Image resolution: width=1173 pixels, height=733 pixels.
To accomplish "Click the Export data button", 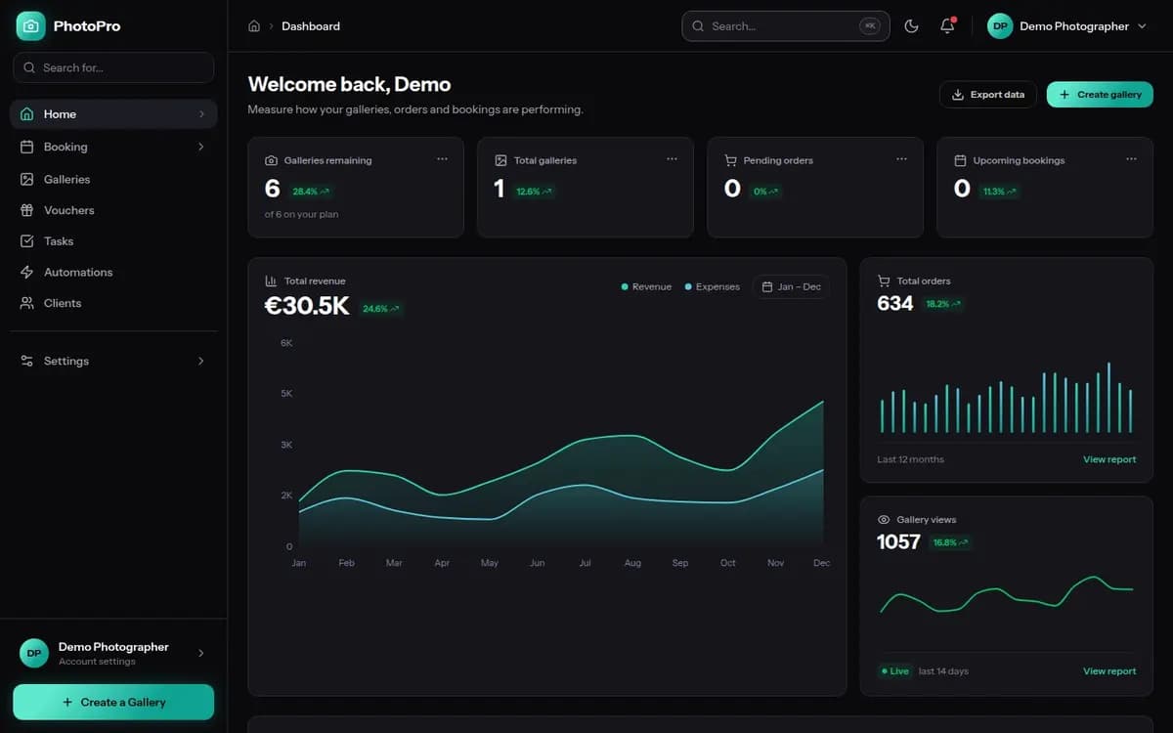I will click(x=988, y=95).
